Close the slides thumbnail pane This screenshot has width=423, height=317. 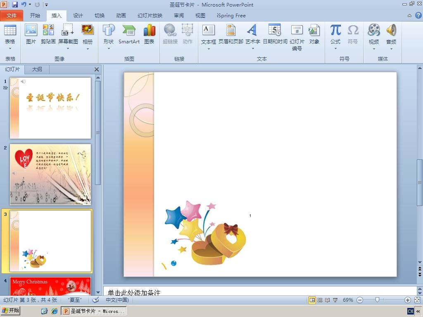(97, 69)
